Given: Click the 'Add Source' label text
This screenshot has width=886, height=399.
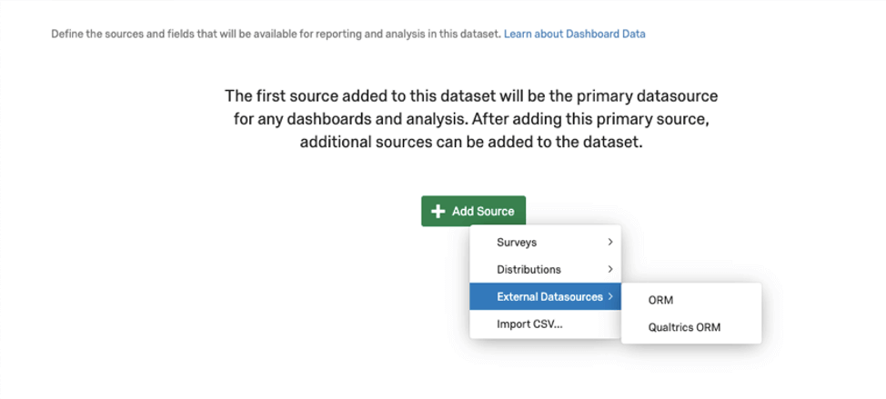Looking at the screenshot, I should (483, 212).
